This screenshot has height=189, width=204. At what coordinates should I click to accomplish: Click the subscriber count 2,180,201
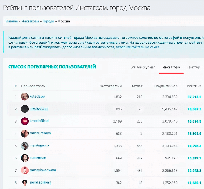[170, 134]
